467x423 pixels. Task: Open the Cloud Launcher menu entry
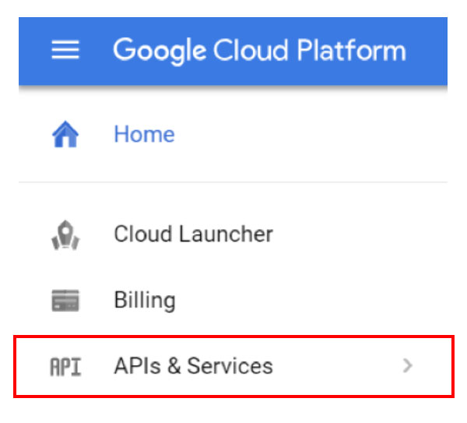click(x=193, y=234)
